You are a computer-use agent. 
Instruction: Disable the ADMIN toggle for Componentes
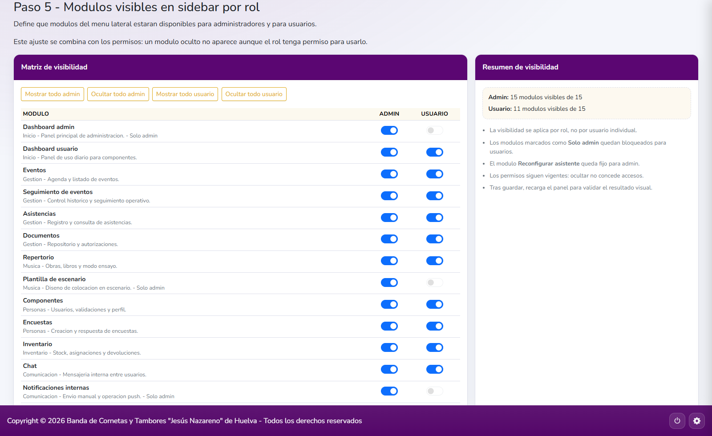389,304
